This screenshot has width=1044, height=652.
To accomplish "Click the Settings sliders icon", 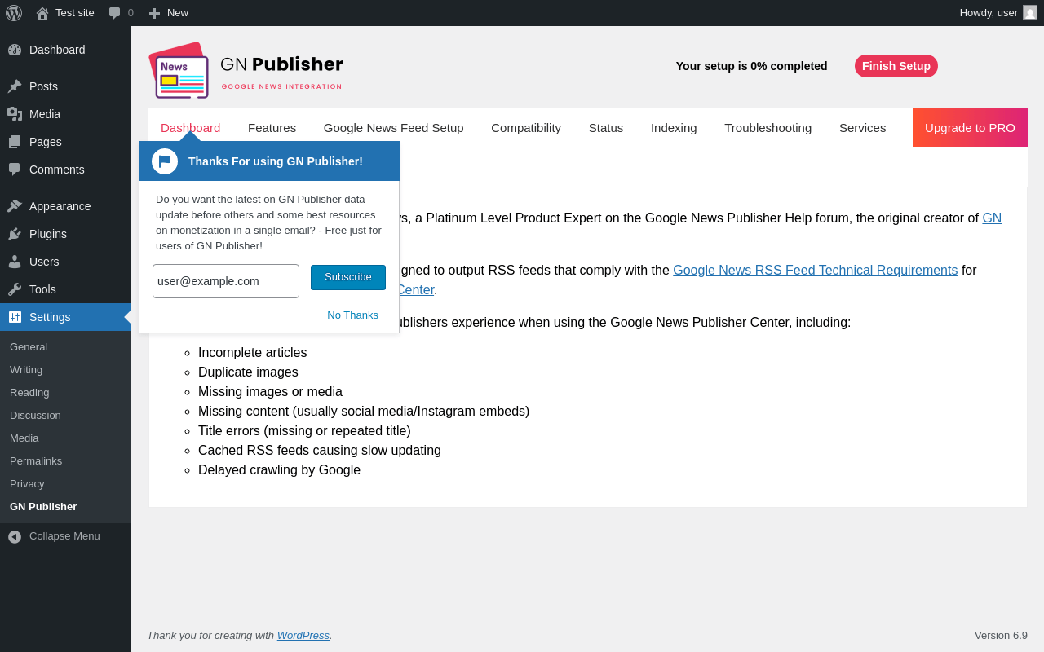I will pos(15,317).
